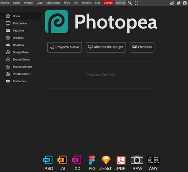Open the Seleccionar menu
Viewport: 188px width, 172px height.
point(53,3)
